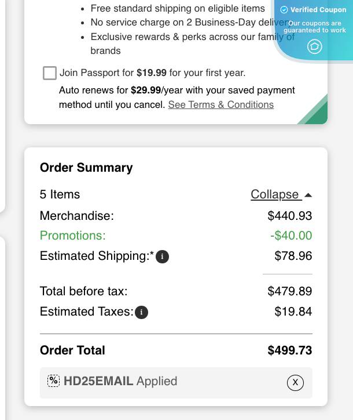The image size is (353, 420).
Task: Show Estimated Taxes info tooltip icon
Action: click(x=142, y=312)
